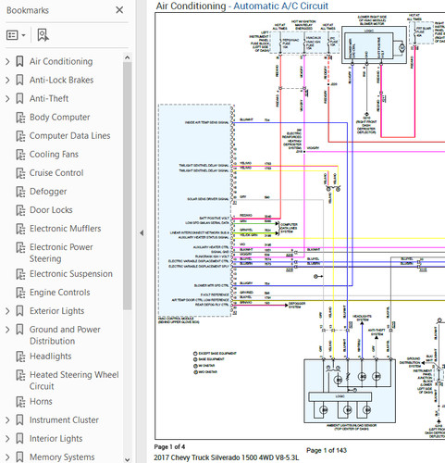Click the Engine Controls bookmark icon
Viewport: 445px width, 463px height.
pos(20,293)
